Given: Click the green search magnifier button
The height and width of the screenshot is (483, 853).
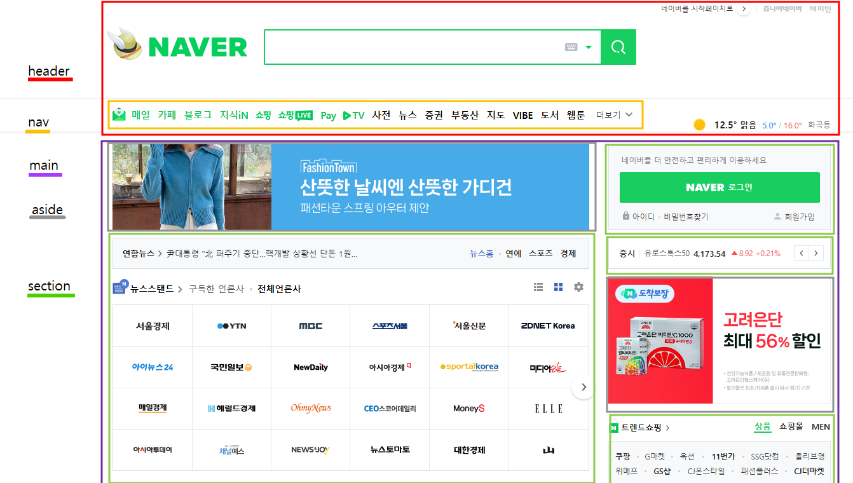Looking at the screenshot, I should coord(618,47).
